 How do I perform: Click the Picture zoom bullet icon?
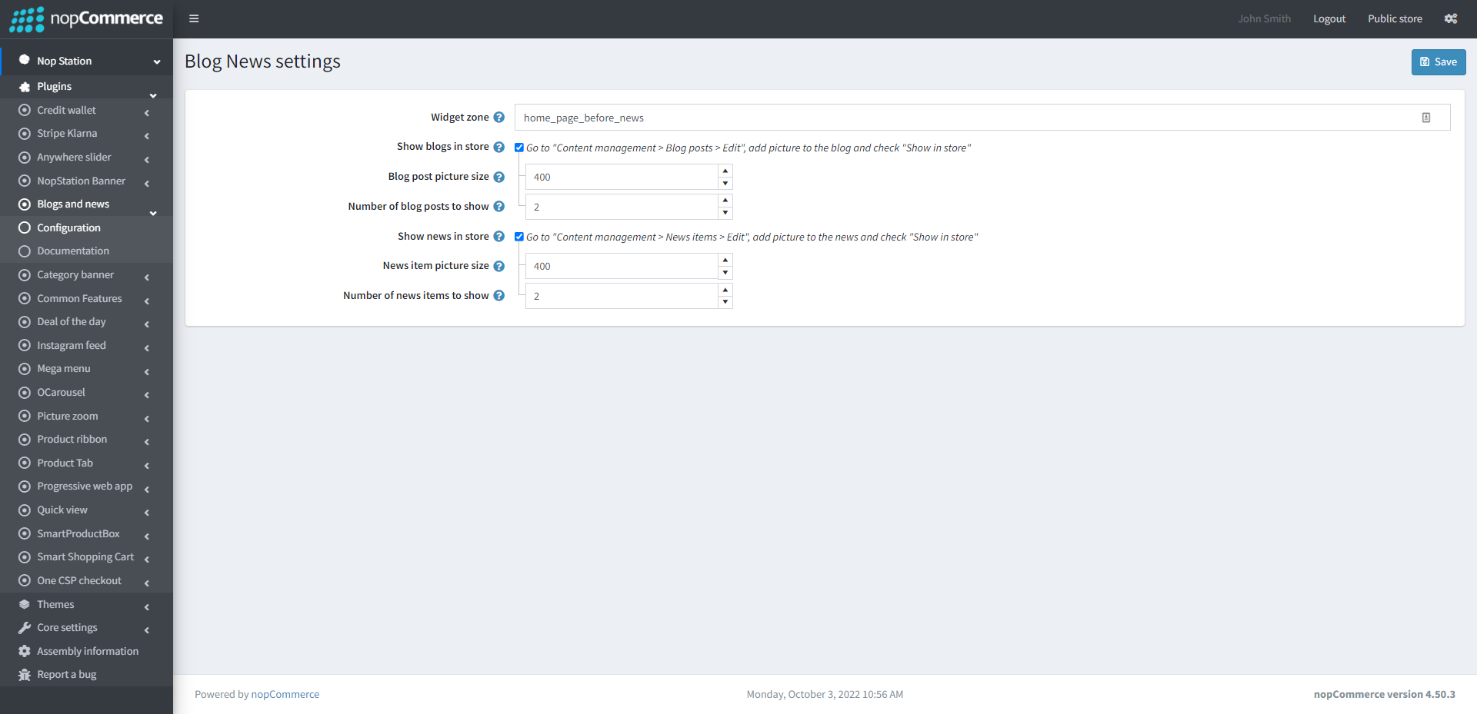coord(25,416)
